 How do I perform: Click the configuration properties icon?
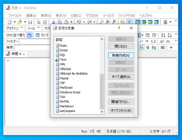165,22
